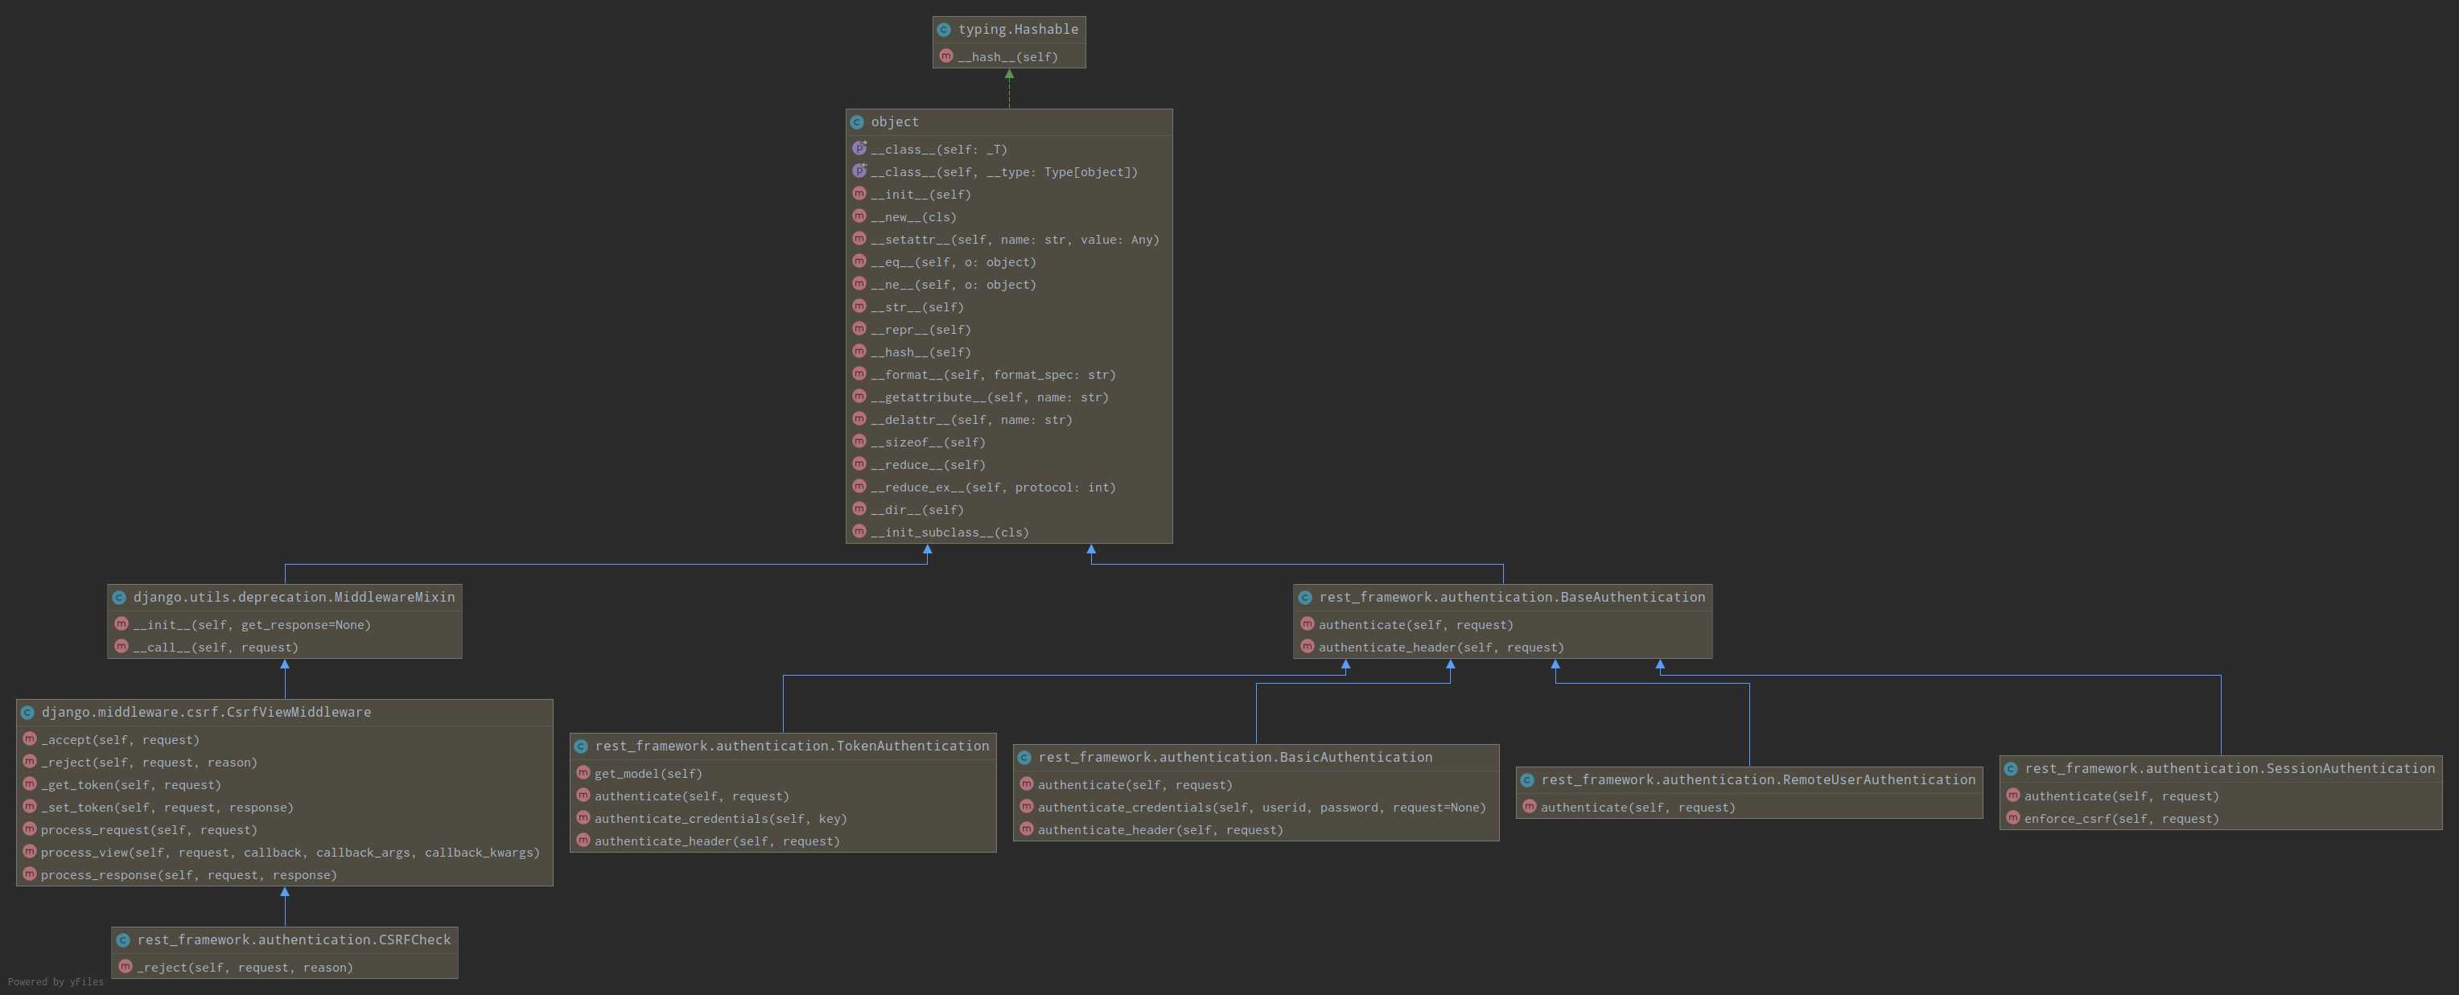Image resolution: width=2459 pixels, height=995 pixels.
Task: Select rest_framework.authentication.SessionAuthentication node title
Action: [2230, 769]
